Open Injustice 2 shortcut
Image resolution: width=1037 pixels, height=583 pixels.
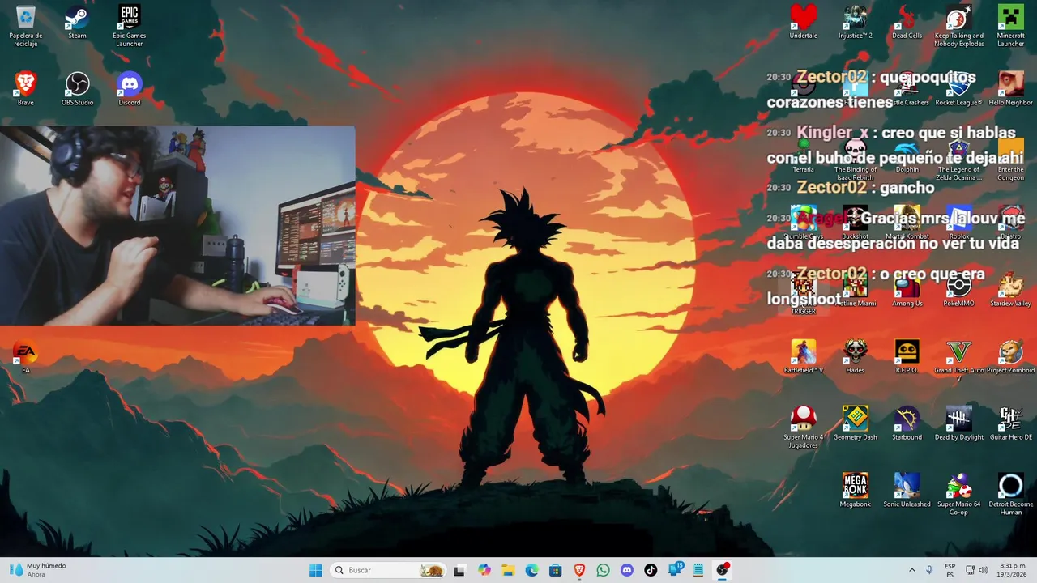855,22
